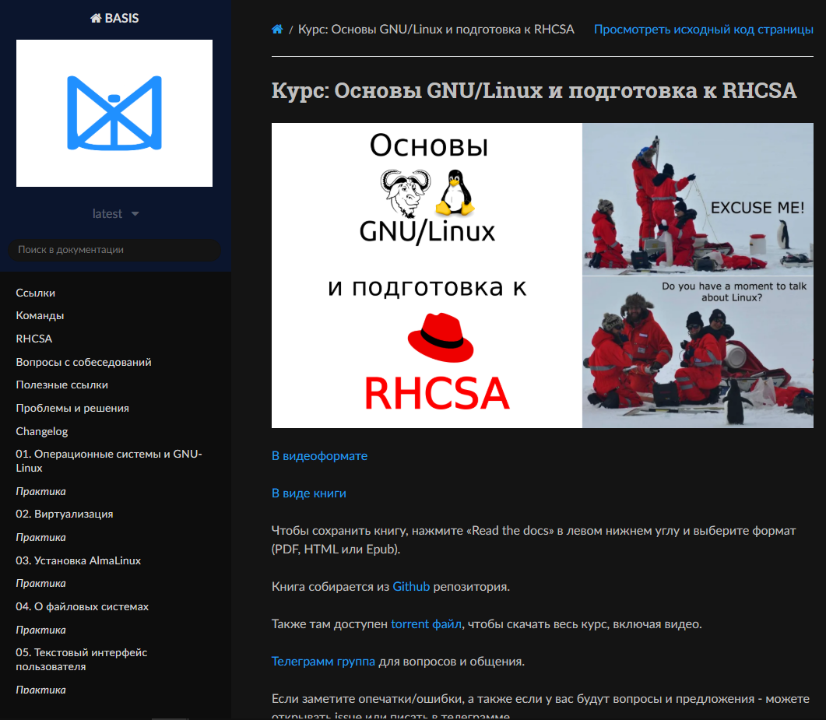This screenshot has height=720, width=826.
Task: Open 'Практика' under chapter 02
Action: point(41,537)
